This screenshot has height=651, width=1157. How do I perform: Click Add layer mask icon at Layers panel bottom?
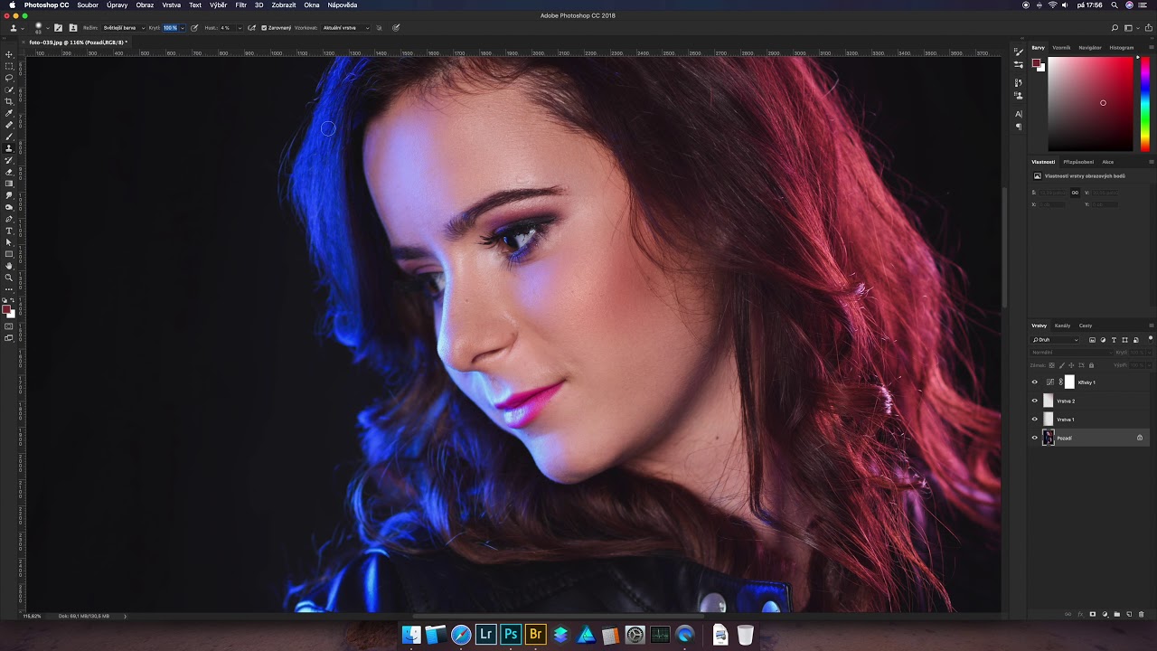click(1093, 614)
